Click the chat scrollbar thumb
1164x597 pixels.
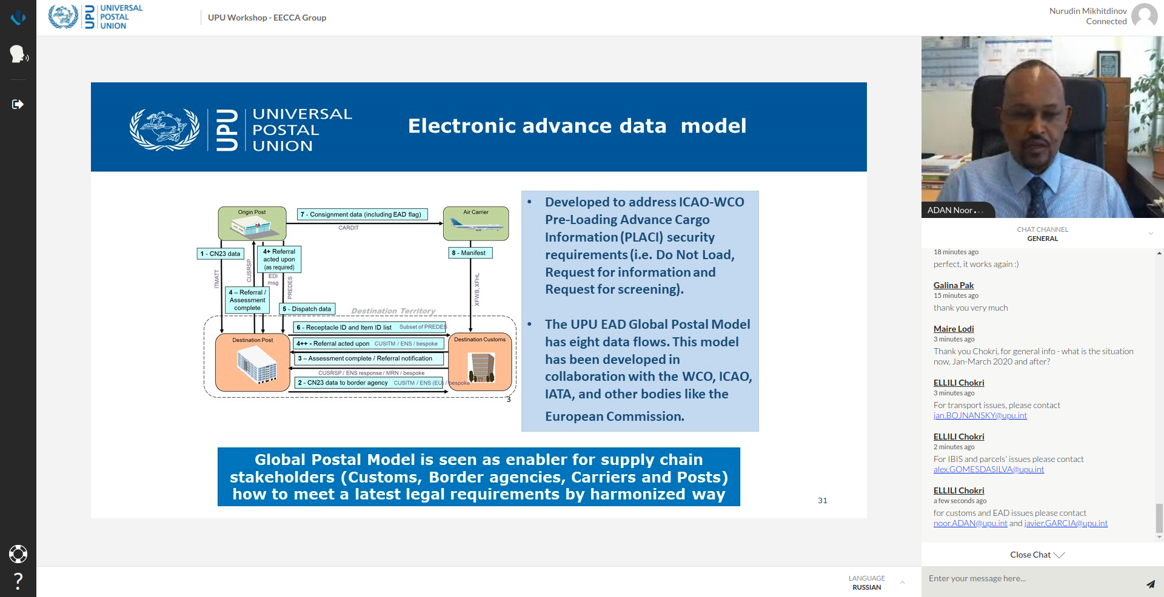pyautogui.click(x=1160, y=518)
